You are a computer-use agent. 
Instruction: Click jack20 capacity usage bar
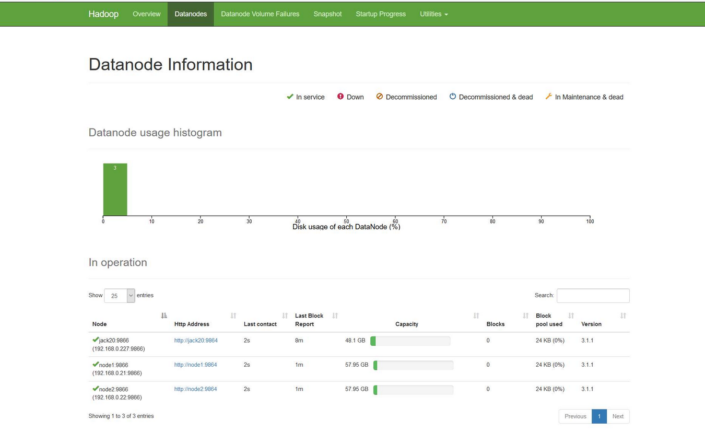point(410,341)
